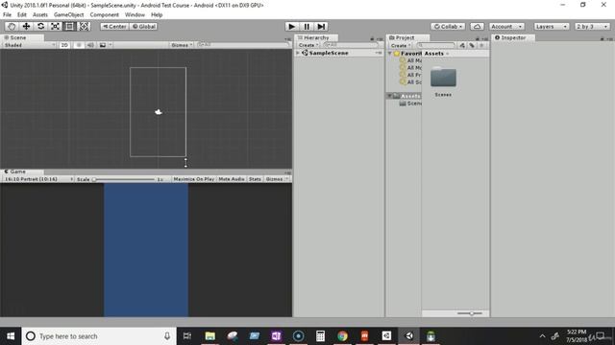This screenshot has height=345, width=615.
Task: Open Calculator from the taskbar
Action: 320,336
